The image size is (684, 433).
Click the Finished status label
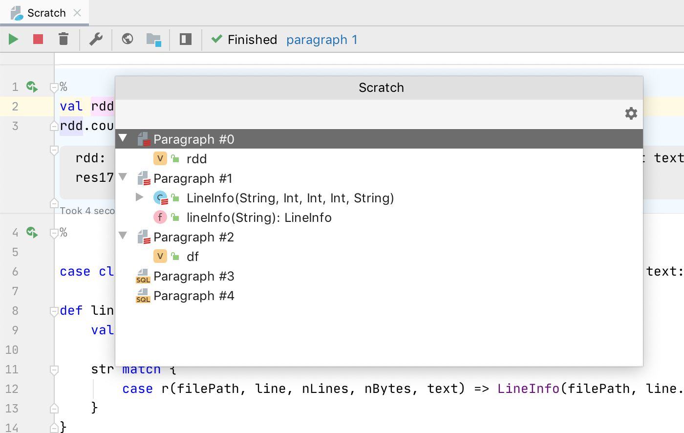point(252,40)
